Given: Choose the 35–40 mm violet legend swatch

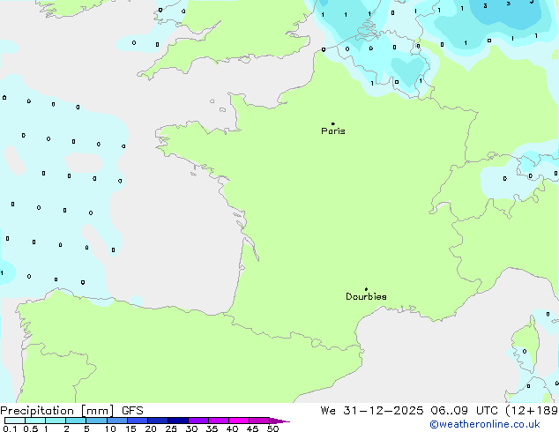Looking at the screenshot, I should click(219, 421).
